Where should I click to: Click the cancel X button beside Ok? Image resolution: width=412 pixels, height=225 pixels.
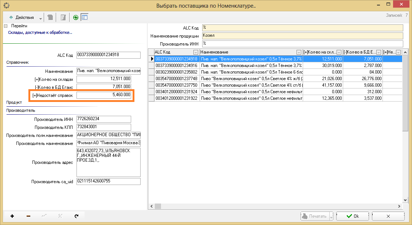(388, 216)
